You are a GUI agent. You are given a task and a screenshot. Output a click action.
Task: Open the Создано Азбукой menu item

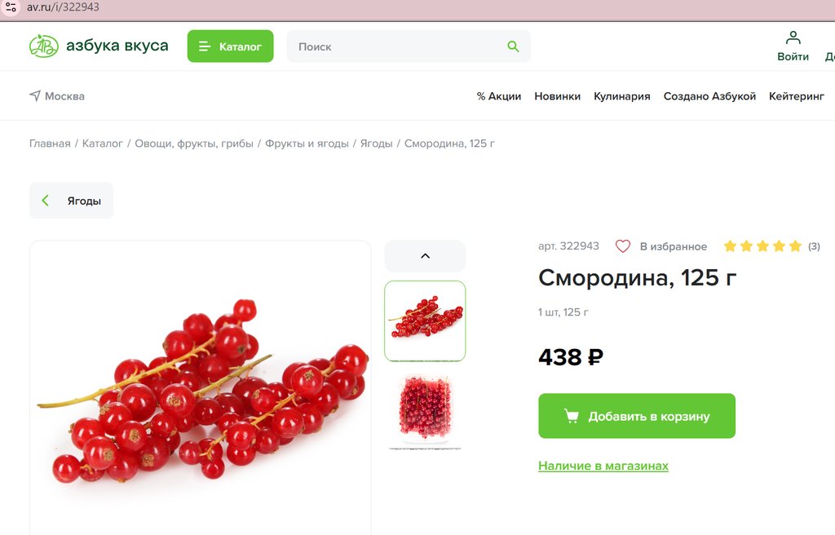tap(710, 96)
